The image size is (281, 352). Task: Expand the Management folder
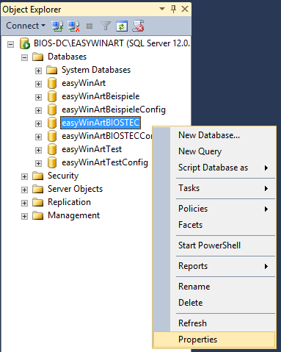24,216
